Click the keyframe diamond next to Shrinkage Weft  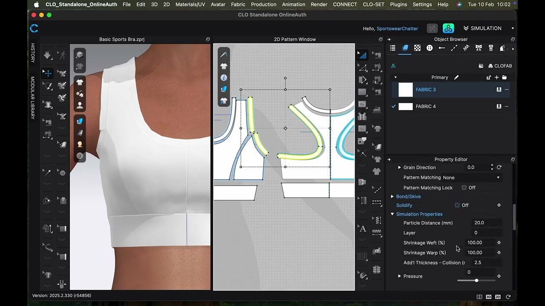click(x=499, y=243)
